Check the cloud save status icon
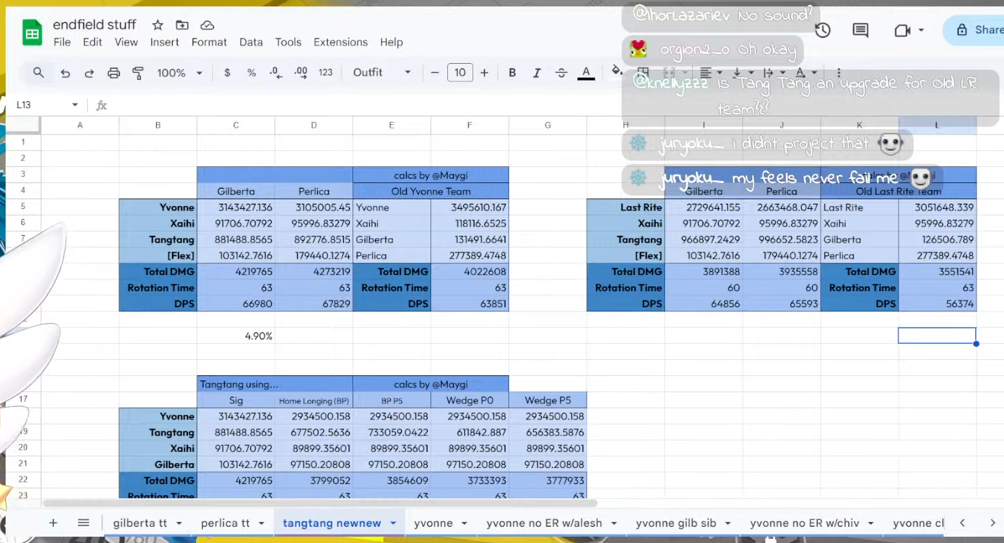This screenshot has height=543, width=1004. 207,25
